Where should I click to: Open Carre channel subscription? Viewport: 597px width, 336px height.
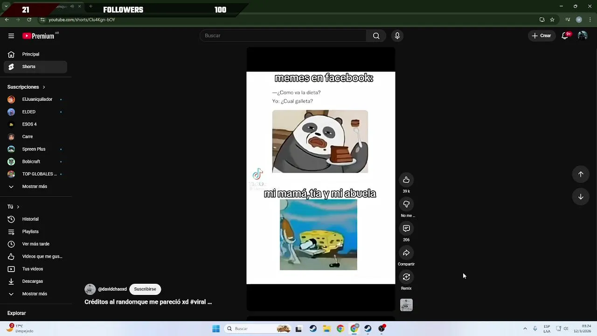point(35,137)
